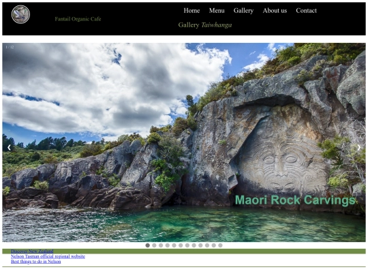The width and height of the screenshot is (368, 276).
Task: Advance to the next slide arrow
Action: [x=359, y=147]
